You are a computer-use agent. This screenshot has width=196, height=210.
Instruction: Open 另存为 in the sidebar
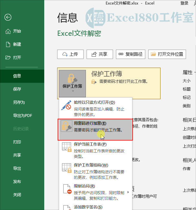[x=22, y=102]
